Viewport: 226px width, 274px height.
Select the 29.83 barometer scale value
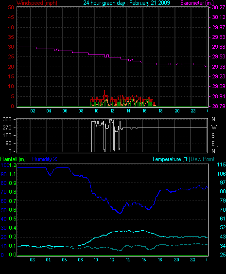tap(219, 37)
